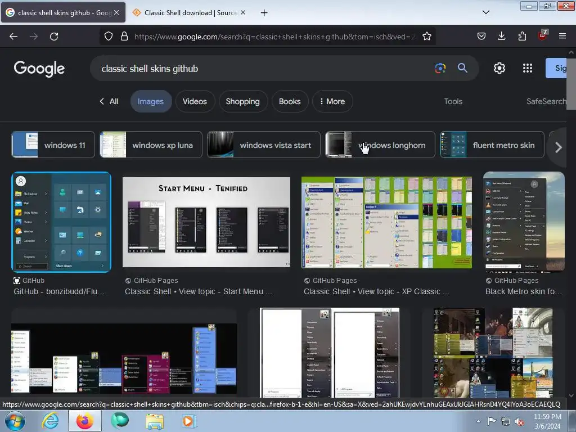Open the Windows Start orb

click(x=14, y=421)
